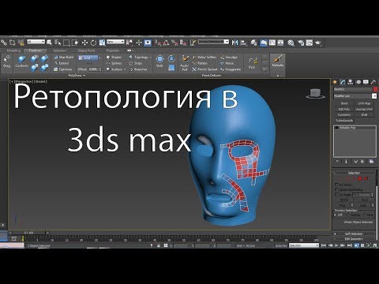
Task: Click the red object color swatch
Action: 375,89
